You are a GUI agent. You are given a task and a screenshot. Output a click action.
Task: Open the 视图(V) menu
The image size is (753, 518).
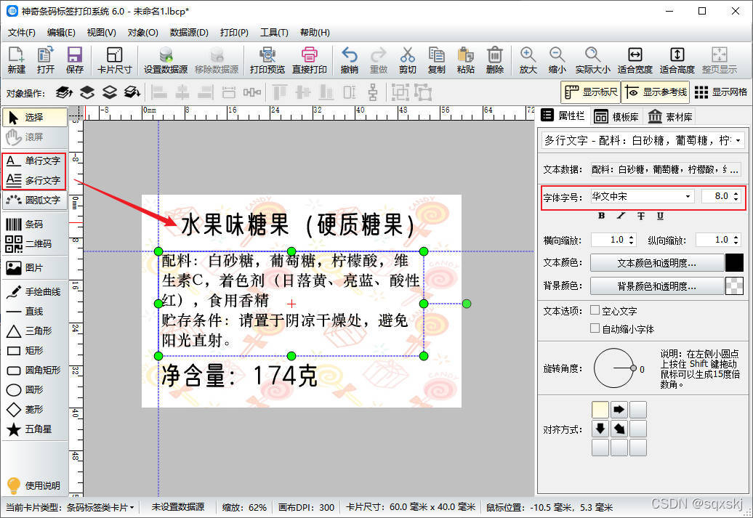click(101, 33)
